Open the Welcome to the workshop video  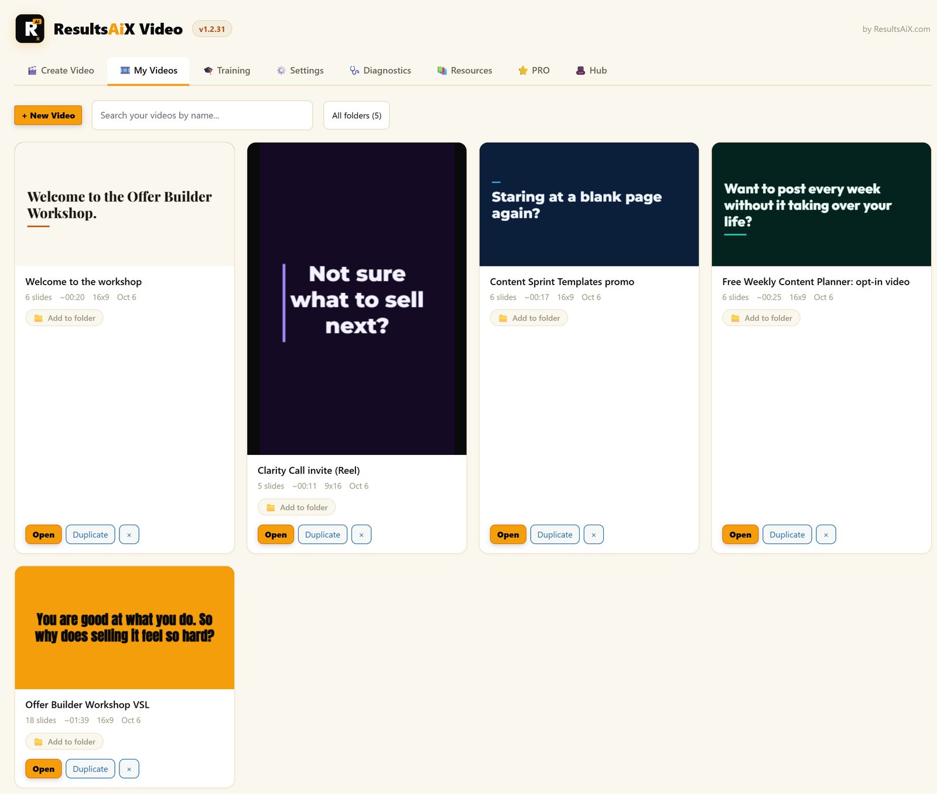43,535
